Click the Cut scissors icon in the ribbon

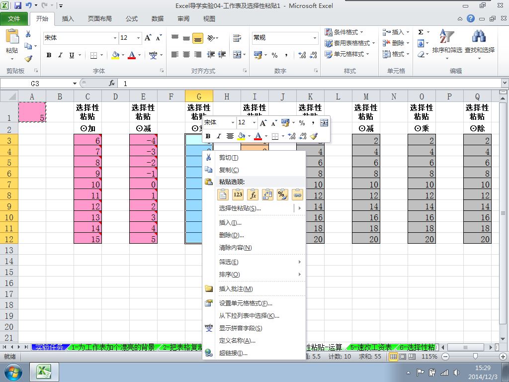click(28, 34)
